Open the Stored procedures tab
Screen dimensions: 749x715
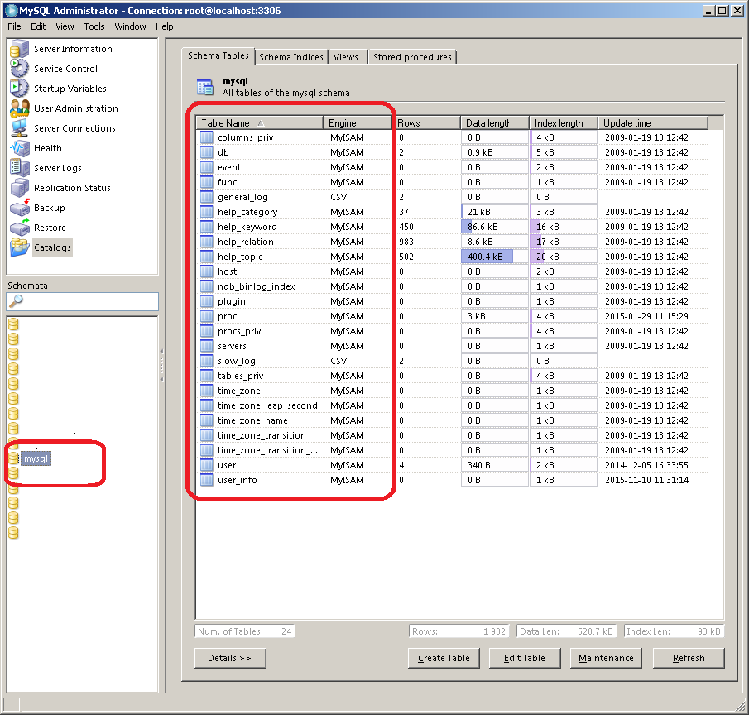(x=412, y=57)
